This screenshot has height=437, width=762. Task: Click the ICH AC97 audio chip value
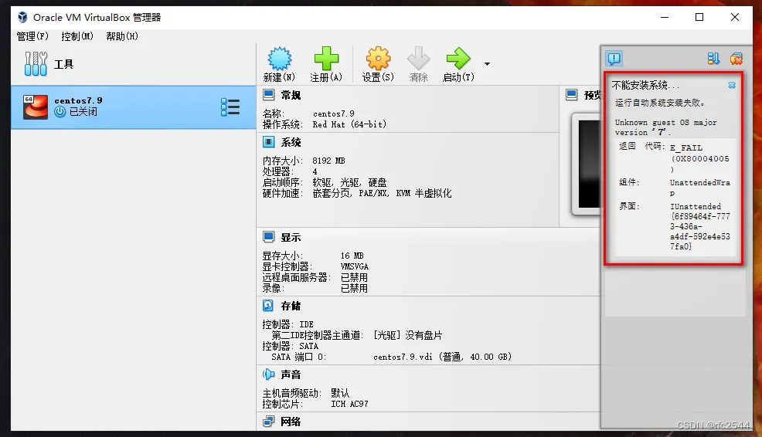pyautogui.click(x=349, y=404)
